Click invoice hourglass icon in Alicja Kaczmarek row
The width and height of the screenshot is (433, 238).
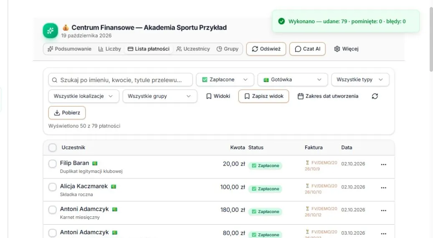click(x=307, y=186)
